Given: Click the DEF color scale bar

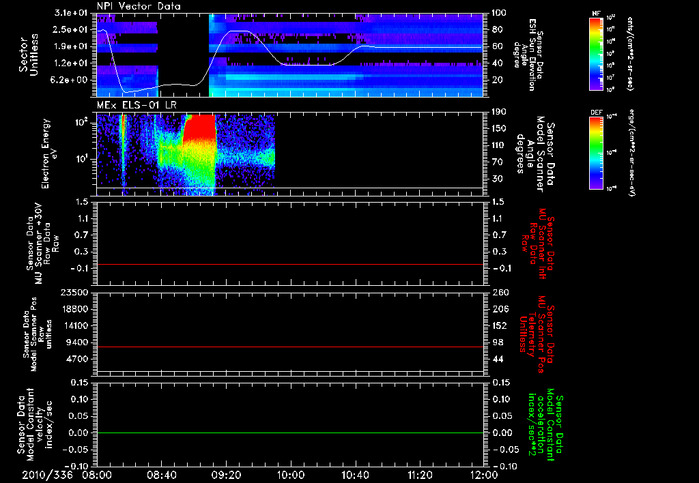Looking at the screenshot, I should click(x=596, y=152).
